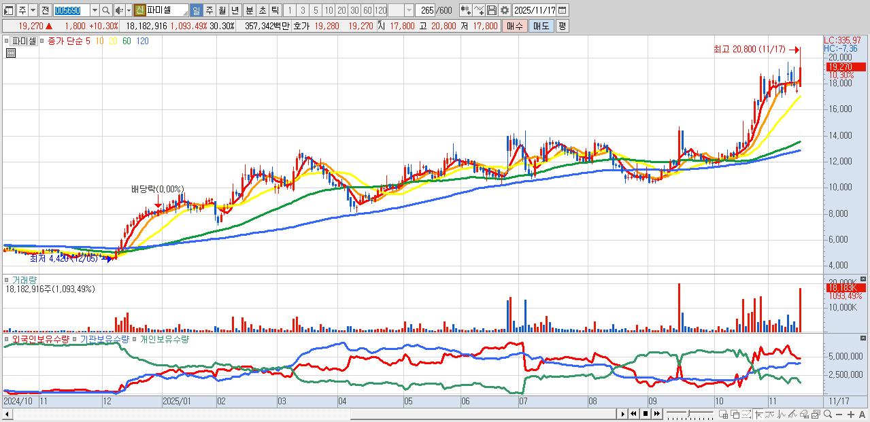Click the line chart delete icon in top toolbar
Viewport: 870px width, 422px height.
[x=479, y=10]
